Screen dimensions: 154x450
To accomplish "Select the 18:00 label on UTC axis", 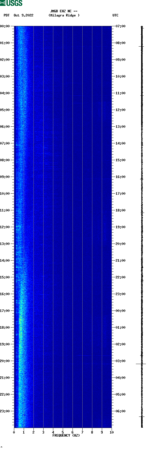I will [121, 210].
